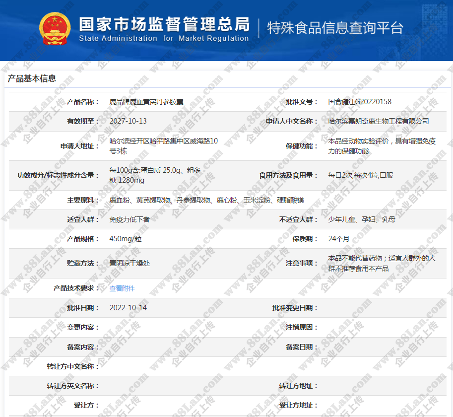Click approval date 2022-10-14
Viewport: 453px width, 417px height.
click(128, 308)
